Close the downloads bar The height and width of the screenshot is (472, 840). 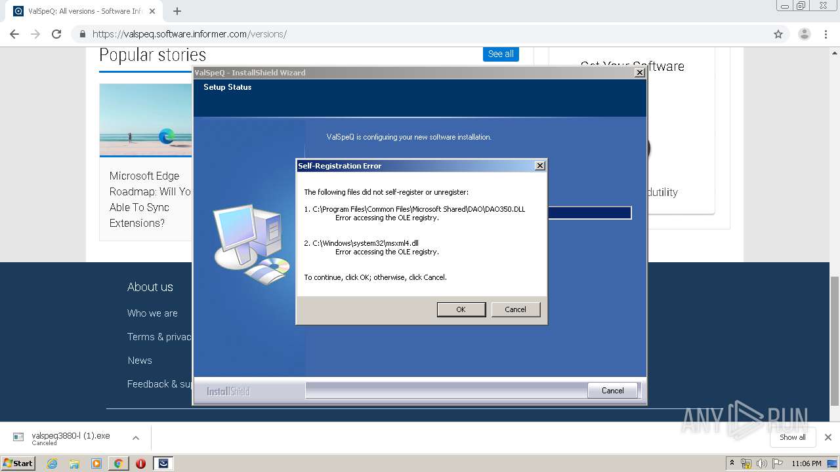(828, 437)
